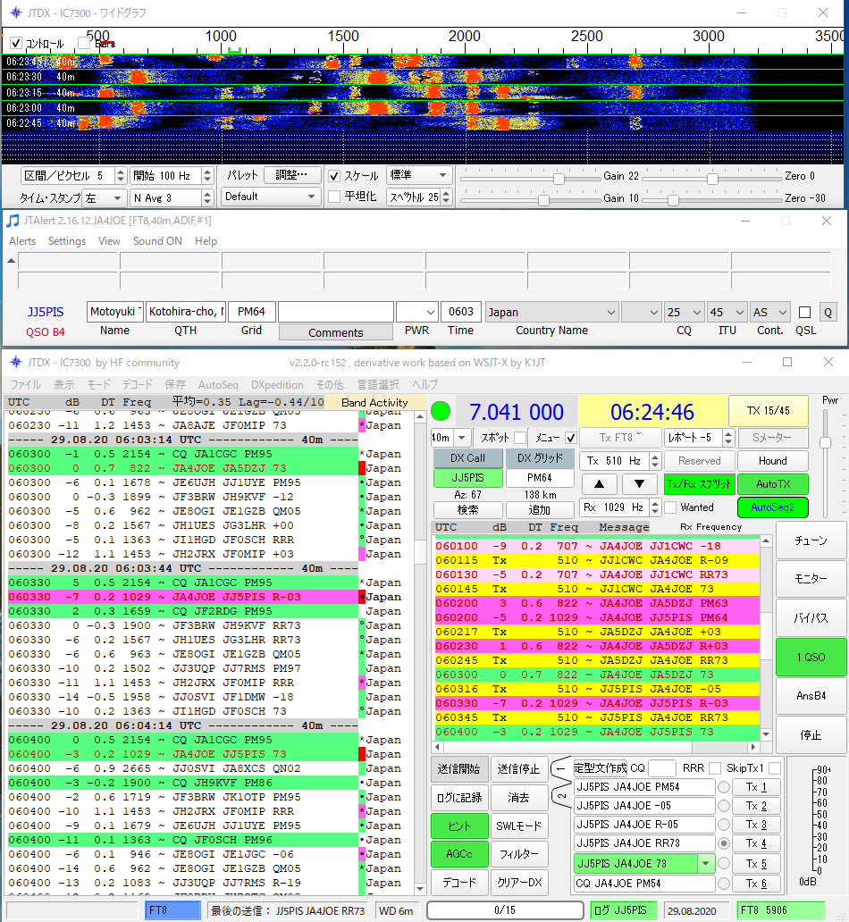The height and width of the screenshot is (922, 849).
Task: Toggle the 1 QSO button
Action: click(x=811, y=657)
